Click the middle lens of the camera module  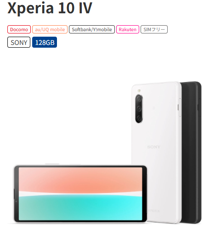[139, 109]
